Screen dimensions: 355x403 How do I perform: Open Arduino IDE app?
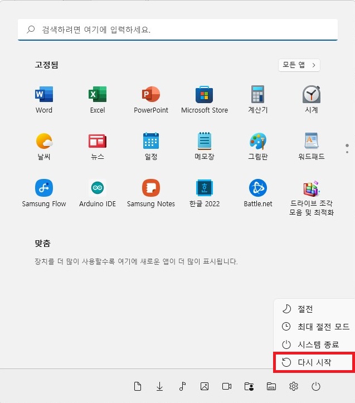click(98, 193)
